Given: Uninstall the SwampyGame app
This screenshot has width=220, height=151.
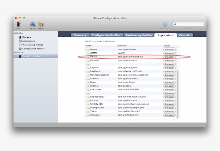Looking at the screenshot, I should click(x=170, y=108).
